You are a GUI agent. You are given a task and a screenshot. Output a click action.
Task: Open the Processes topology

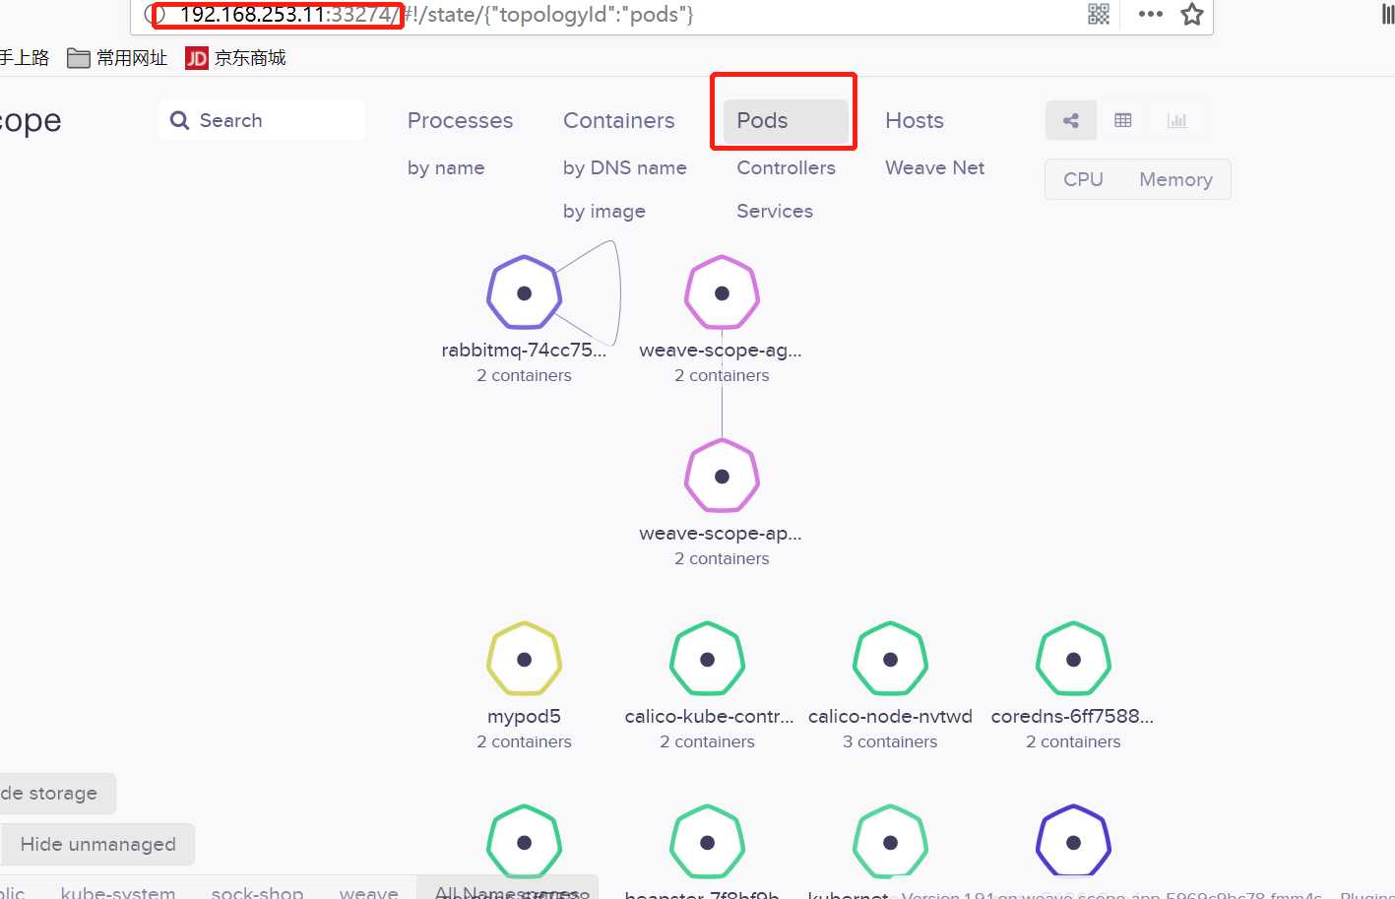(460, 120)
